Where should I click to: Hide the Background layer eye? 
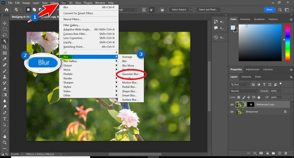pos(232,112)
